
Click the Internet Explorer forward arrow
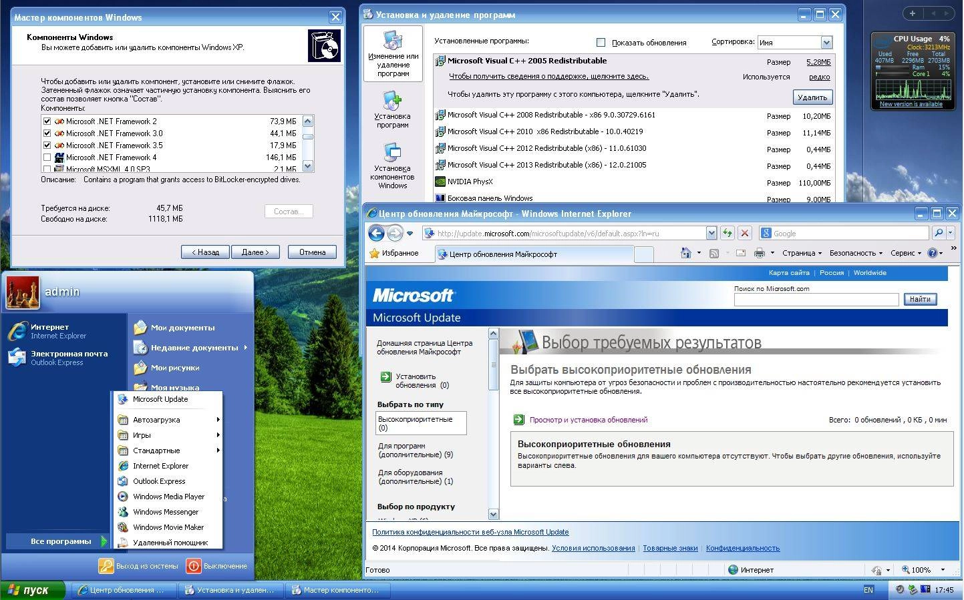(x=395, y=233)
